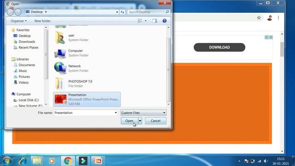295x166 pixels.
Task: Click the DOWNLOAD button in Chrome
Action: [219, 47]
